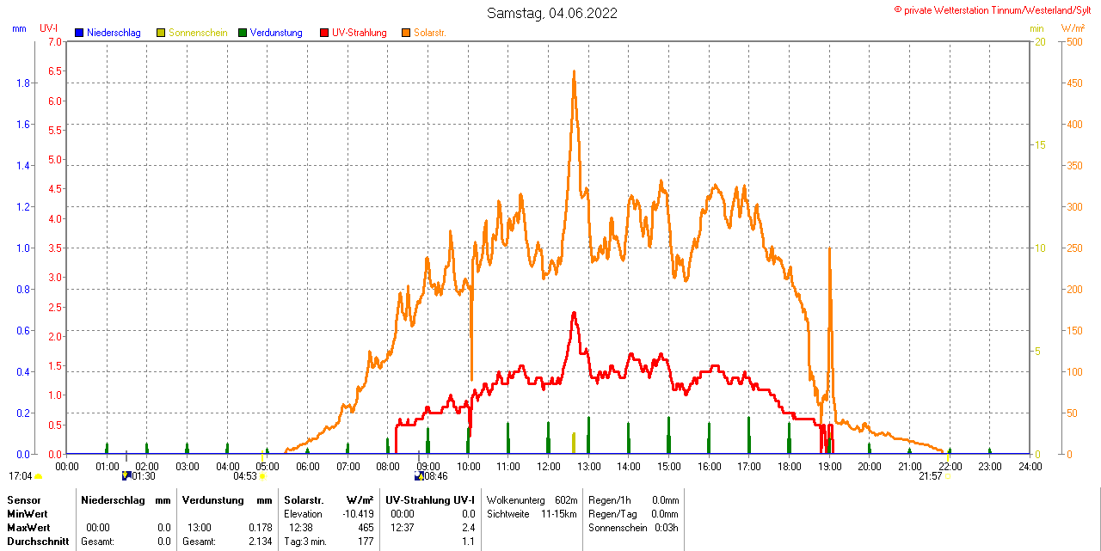This screenshot has height=551, width=1101.
Task: Click the Sichtweite value 11-15km
Action: (559, 514)
